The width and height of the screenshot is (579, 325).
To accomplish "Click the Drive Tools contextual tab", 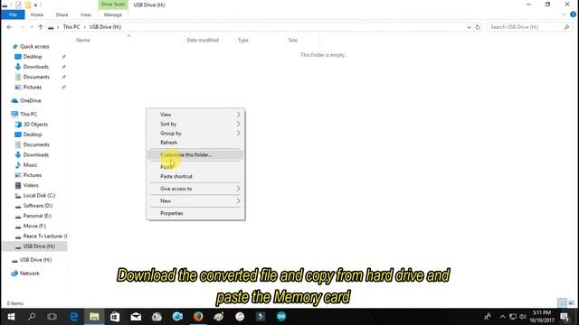I will [x=112, y=5].
